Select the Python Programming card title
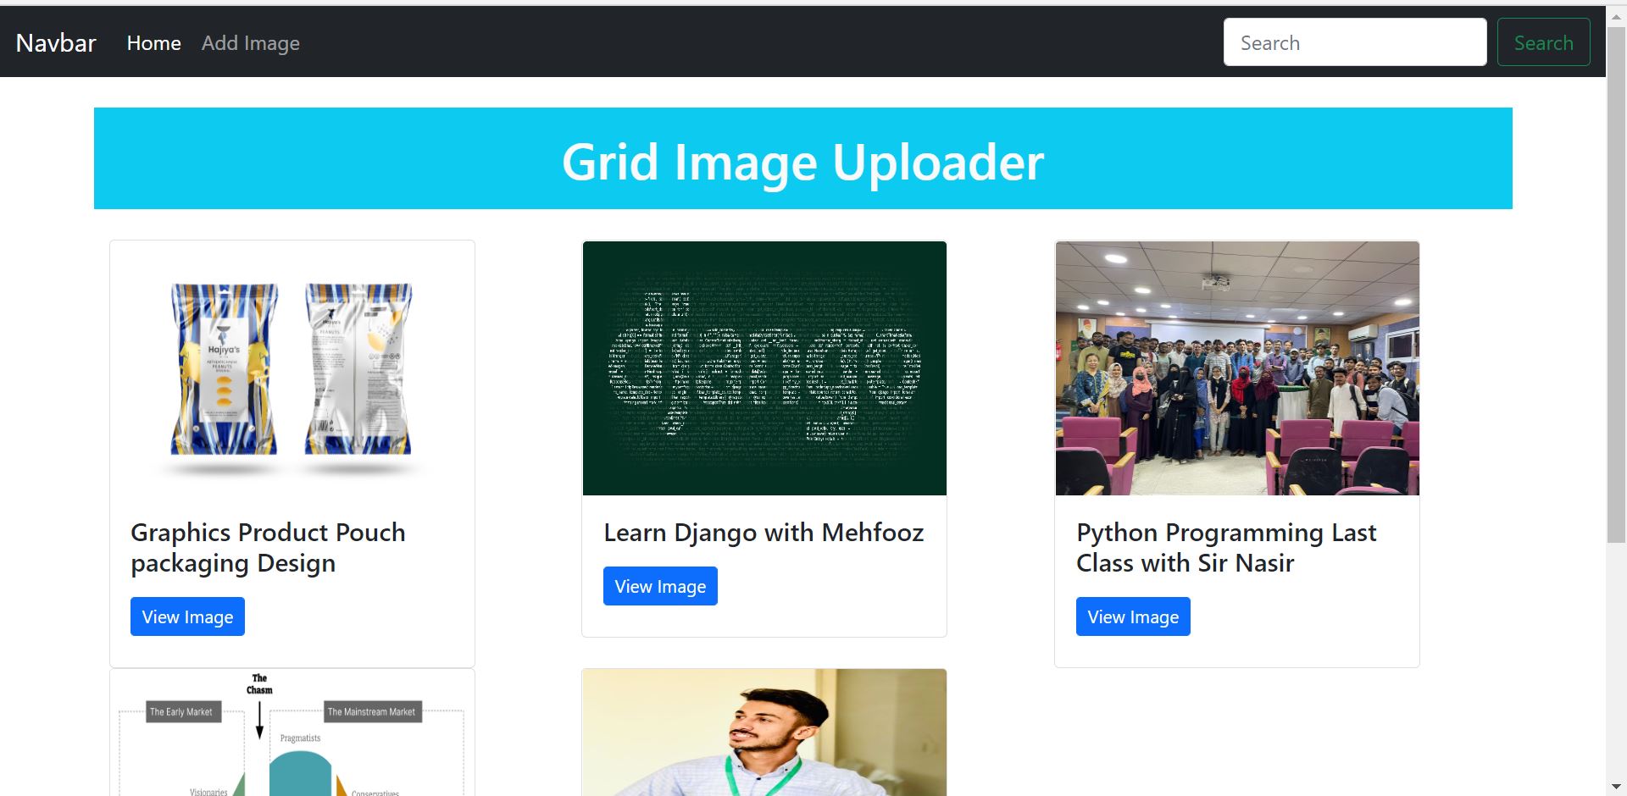Viewport: 1627px width, 796px height. (x=1225, y=547)
